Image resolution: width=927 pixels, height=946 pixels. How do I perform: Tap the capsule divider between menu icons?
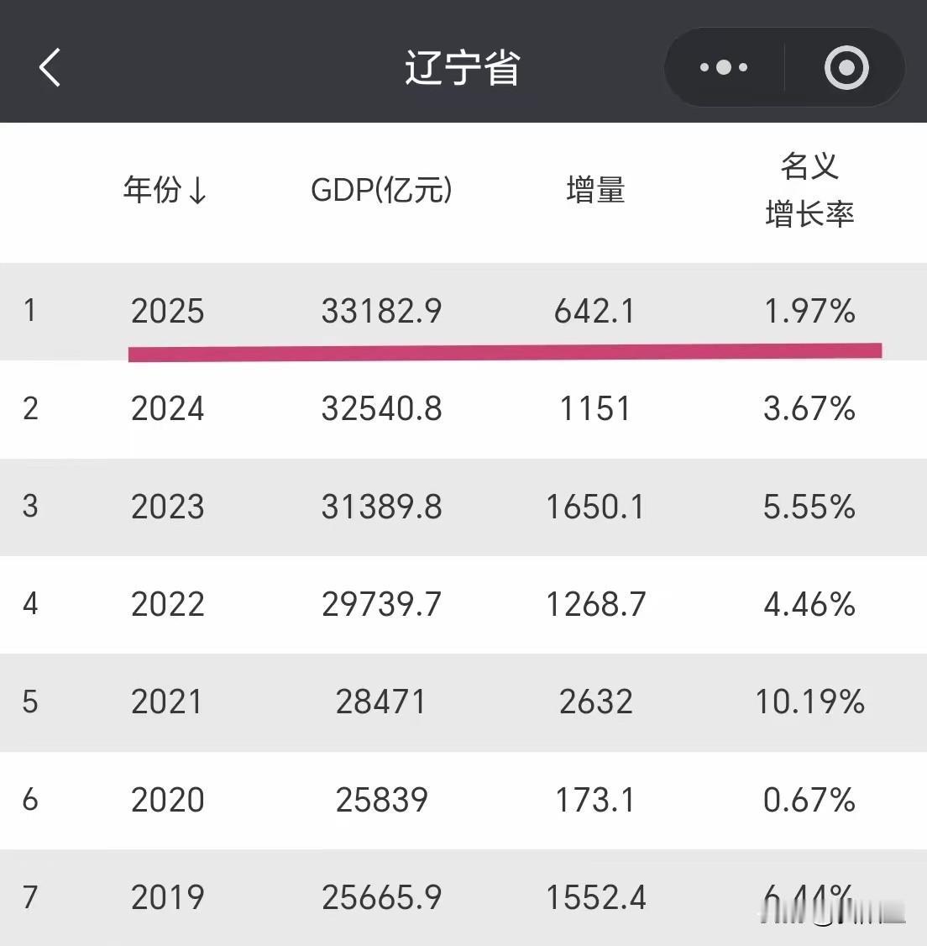(x=783, y=67)
